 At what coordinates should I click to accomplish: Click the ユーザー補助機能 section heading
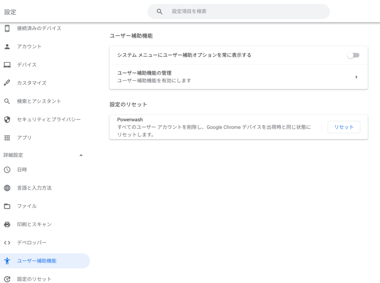(x=131, y=36)
